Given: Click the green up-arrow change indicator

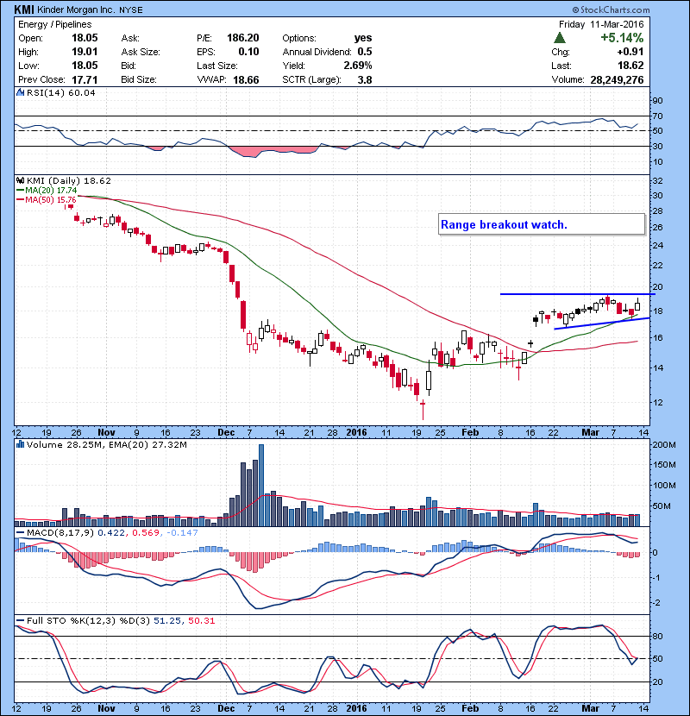Looking at the screenshot, I should 560,38.
